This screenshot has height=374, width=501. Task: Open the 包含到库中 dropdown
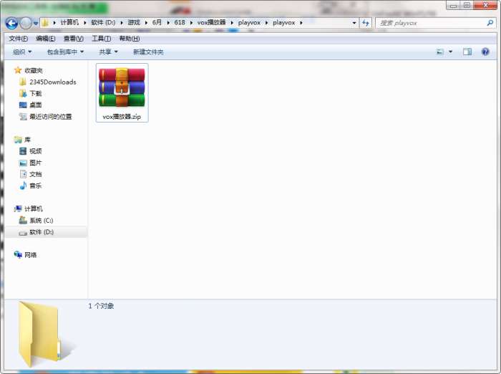[66, 52]
